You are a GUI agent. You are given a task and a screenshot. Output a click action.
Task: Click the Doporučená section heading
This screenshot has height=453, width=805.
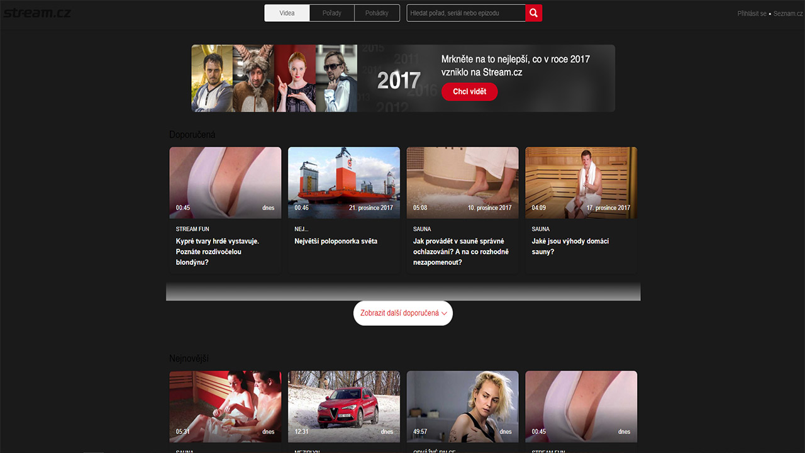click(x=192, y=135)
